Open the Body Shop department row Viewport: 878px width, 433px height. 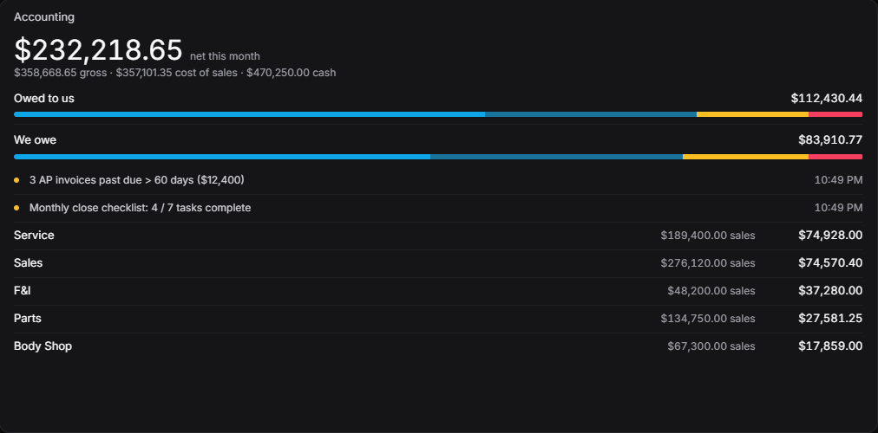(438, 346)
